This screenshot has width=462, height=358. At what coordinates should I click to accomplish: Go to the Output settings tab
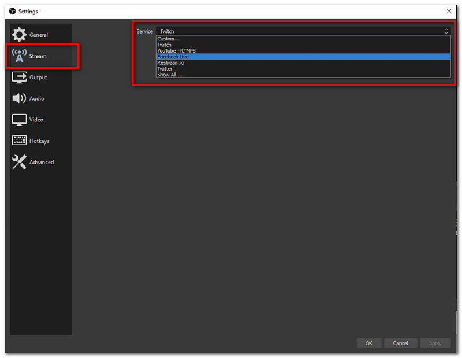(x=41, y=77)
